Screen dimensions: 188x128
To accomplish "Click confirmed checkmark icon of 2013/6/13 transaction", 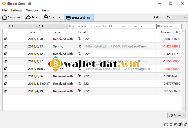I will tap(5, 46).
